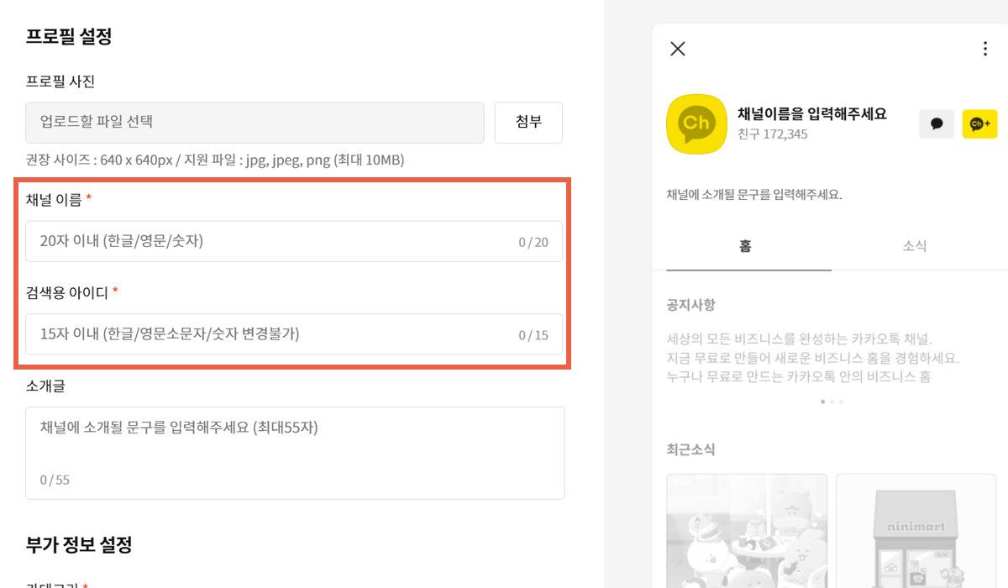The height and width of the screenshot is (588, 1008).
Task: Click the 첨부 attach button
Action: pyautogui.click(x=528, y=123)
